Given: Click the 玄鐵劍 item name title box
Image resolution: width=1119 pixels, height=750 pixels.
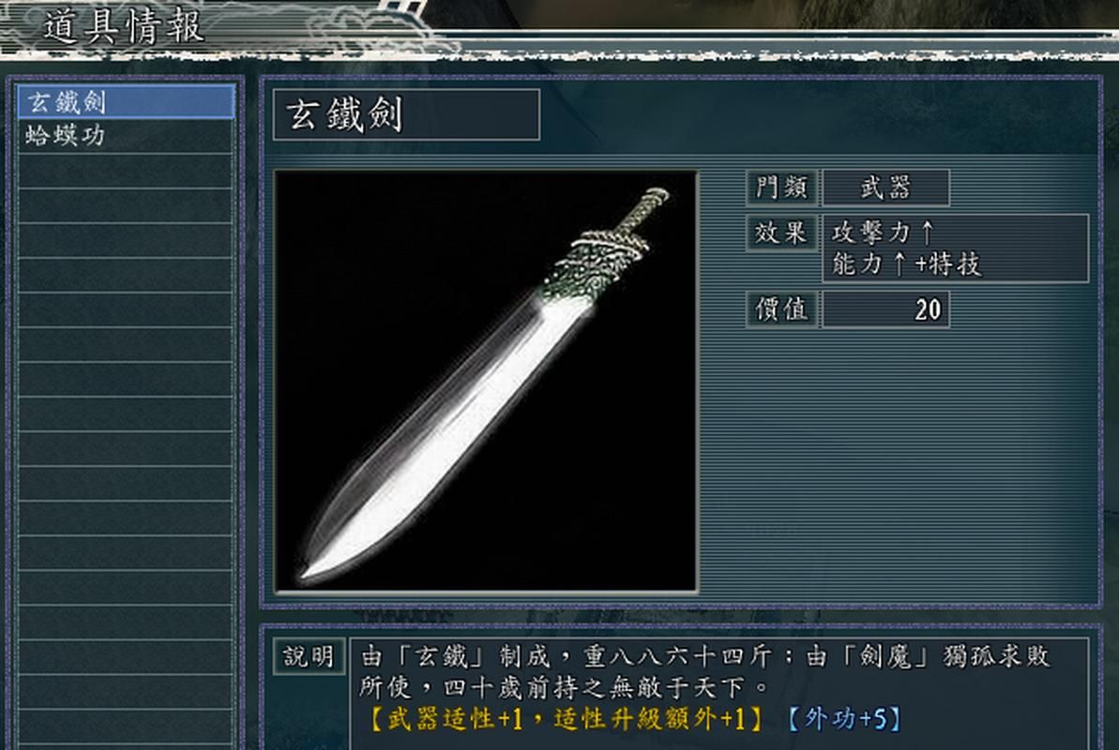Looking at the screenshot, I should (406, 114).
